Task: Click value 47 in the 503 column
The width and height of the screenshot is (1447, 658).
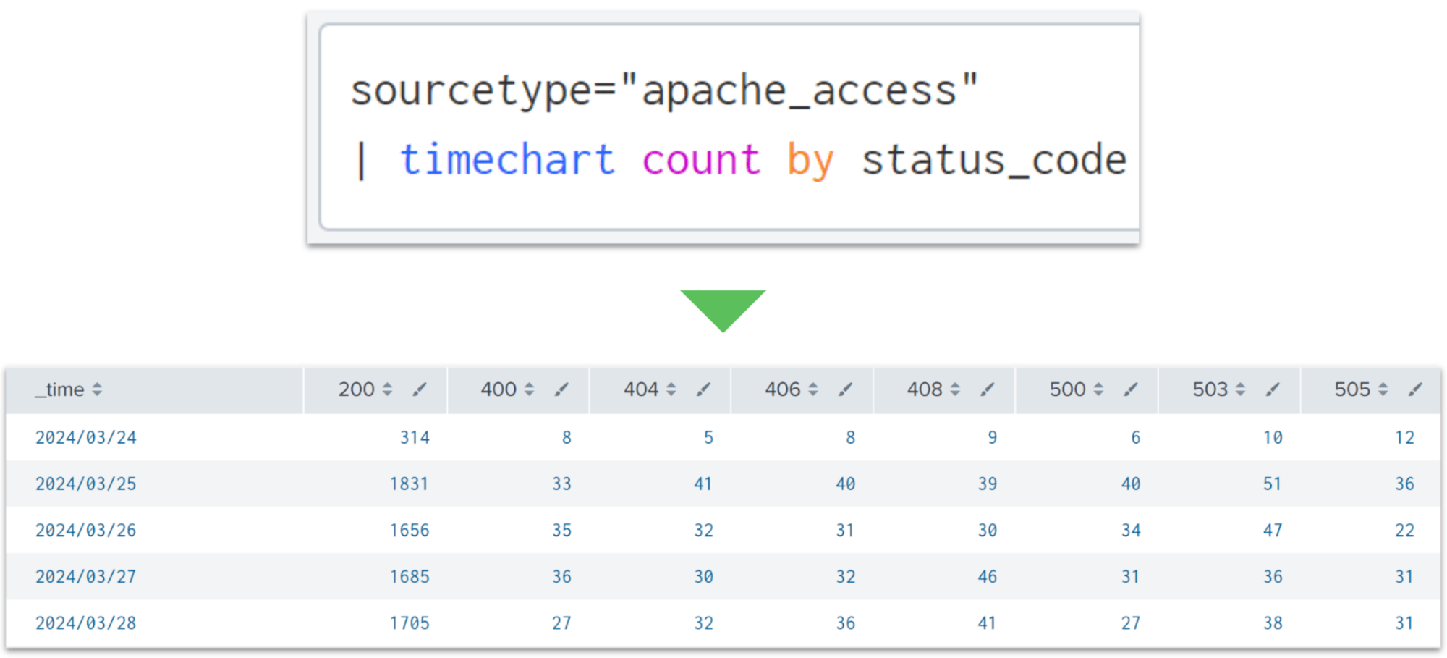Action: [1273, 530]
